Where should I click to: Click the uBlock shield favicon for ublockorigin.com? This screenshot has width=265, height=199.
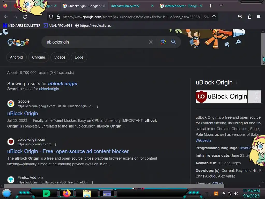point(11,142)
